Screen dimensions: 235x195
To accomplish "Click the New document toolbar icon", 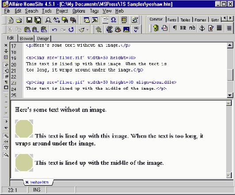I will [x=11, y=20].
